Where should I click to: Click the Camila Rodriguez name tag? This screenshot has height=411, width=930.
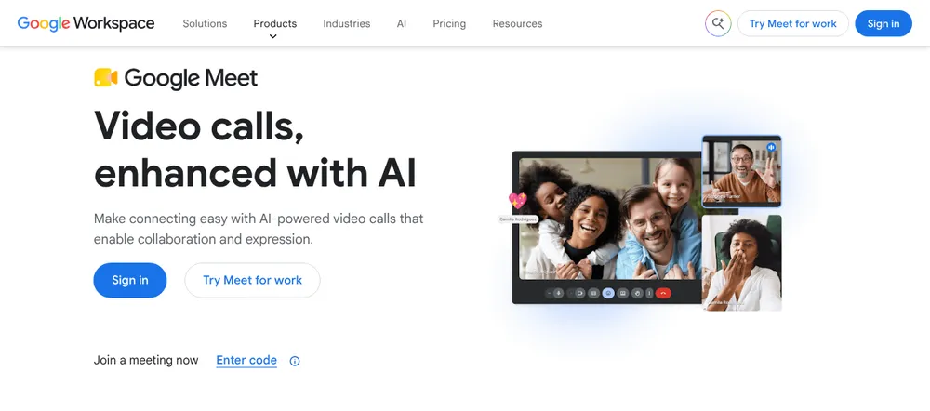point(518,219)
